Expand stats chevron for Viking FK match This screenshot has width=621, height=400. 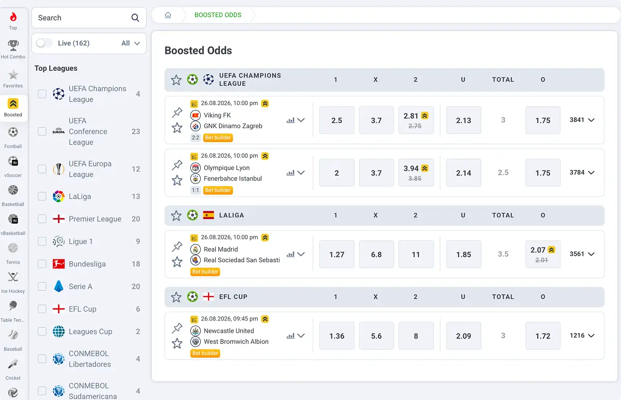tap(301, 120)
